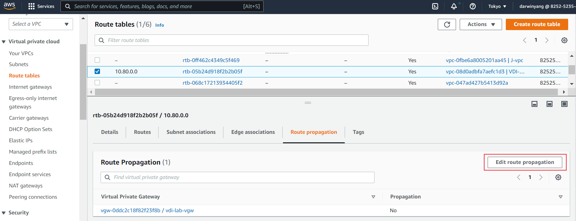Open the Actions dropdown
The width and height of the screenshot is (576, 221).
pyautogui.click(x=480, y=24)
